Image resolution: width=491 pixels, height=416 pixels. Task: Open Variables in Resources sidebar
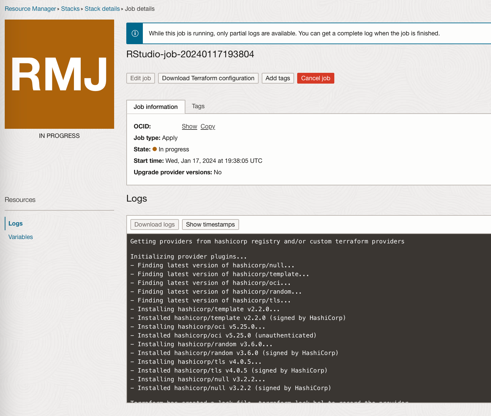click(x=21, y=237)
